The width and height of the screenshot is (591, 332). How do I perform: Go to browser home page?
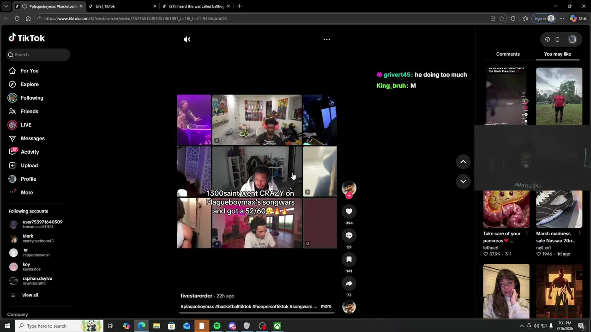(x=28, y=18)
